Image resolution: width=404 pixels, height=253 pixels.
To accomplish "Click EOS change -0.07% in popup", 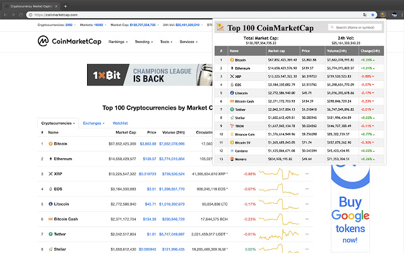I will (367, 85).
